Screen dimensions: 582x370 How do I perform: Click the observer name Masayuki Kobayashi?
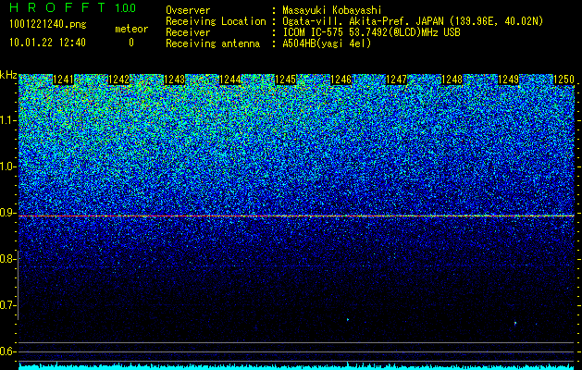pos(332,10)
